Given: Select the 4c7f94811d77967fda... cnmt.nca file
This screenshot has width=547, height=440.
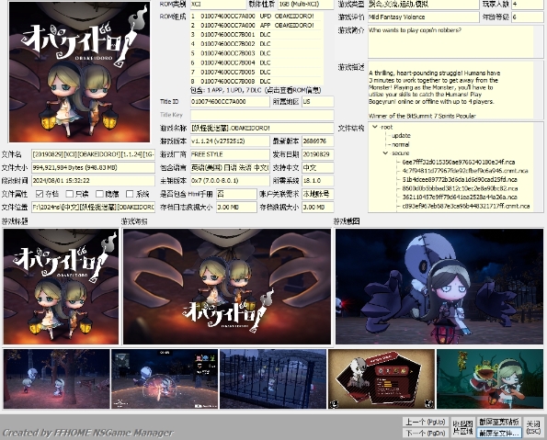Looking at the screenshot, I should coord(465,171).
